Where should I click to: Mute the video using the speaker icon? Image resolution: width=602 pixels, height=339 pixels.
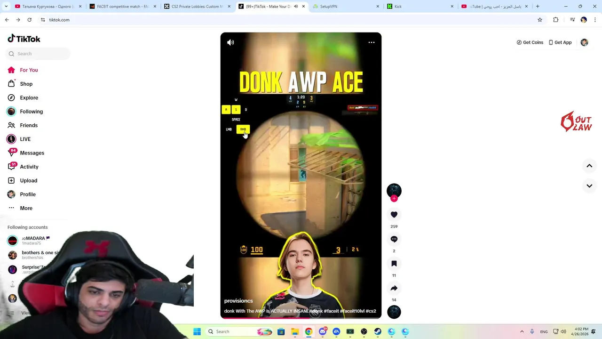coord(230,42)
